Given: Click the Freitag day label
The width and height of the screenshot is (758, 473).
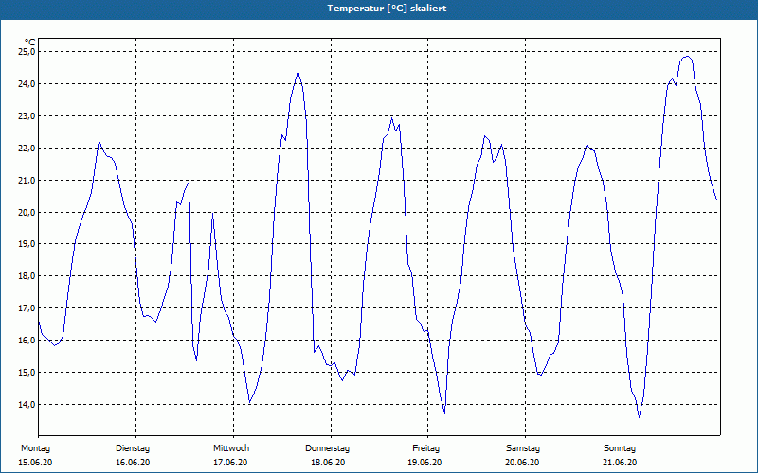Looking at the screenshot, I should pyautogui.click(x=425, y=448).
